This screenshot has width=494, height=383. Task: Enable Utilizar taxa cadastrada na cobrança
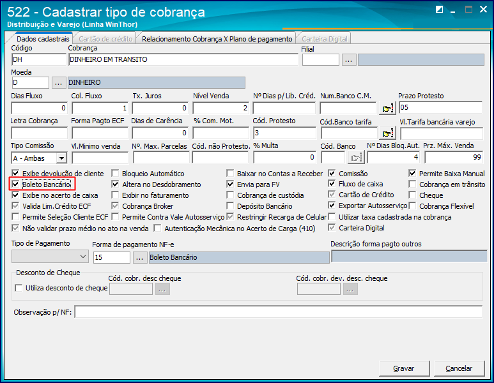point(332,217)
